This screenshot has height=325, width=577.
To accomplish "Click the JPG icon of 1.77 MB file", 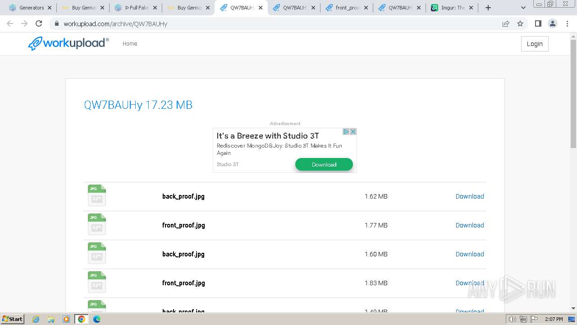I will coord(97,224).
